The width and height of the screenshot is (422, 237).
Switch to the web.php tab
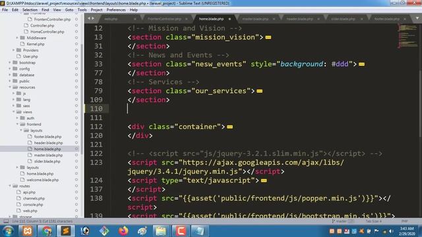tap(111, 19)
